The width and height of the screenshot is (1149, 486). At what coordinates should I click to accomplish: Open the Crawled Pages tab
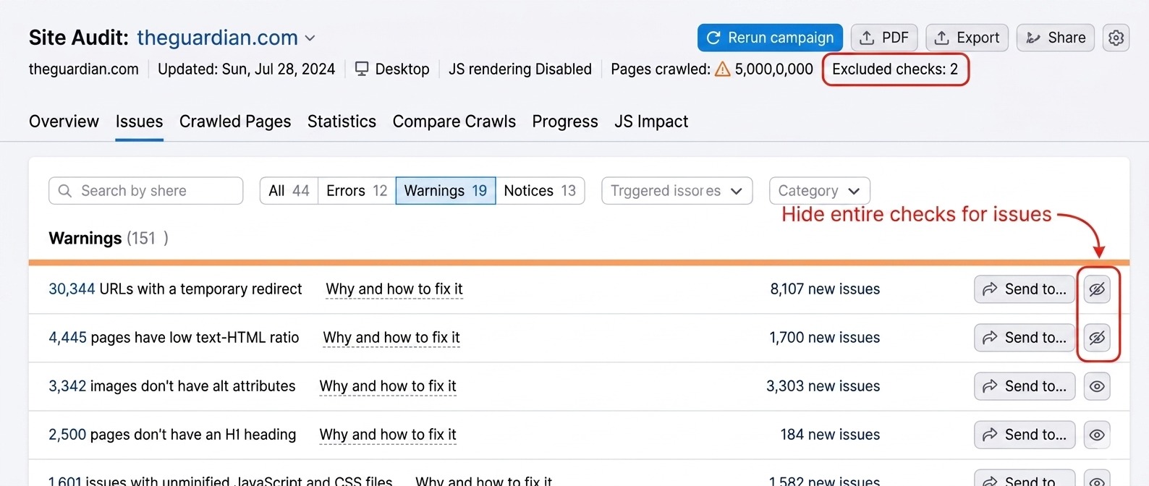coord(235,121)
